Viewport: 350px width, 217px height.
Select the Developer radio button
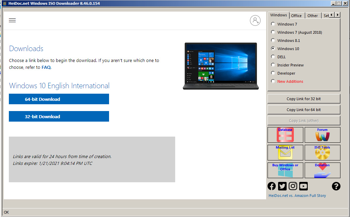(x=273, y=73)
